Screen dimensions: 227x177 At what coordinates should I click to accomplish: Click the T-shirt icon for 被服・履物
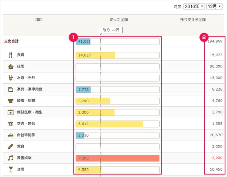11,101
